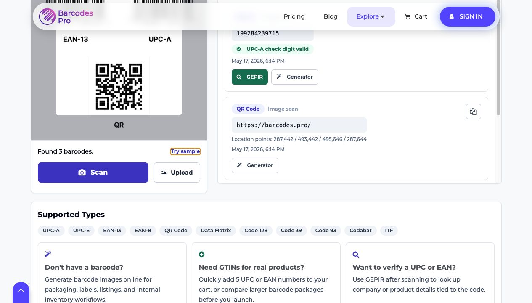
Task: Click the UPC value 199284239715 field
Action: coord(273,33)
